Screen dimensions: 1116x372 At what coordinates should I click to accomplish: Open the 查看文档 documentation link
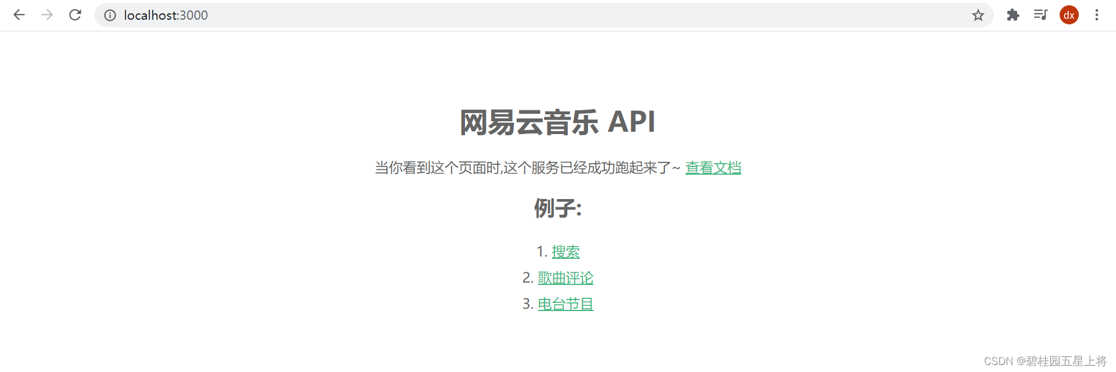pyautogui.click(x=713, y=168)
